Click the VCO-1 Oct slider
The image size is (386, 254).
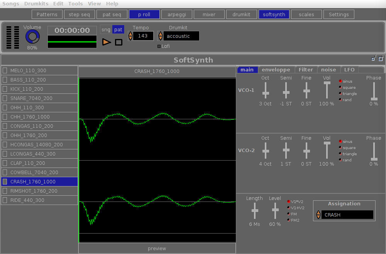point(266,90)
